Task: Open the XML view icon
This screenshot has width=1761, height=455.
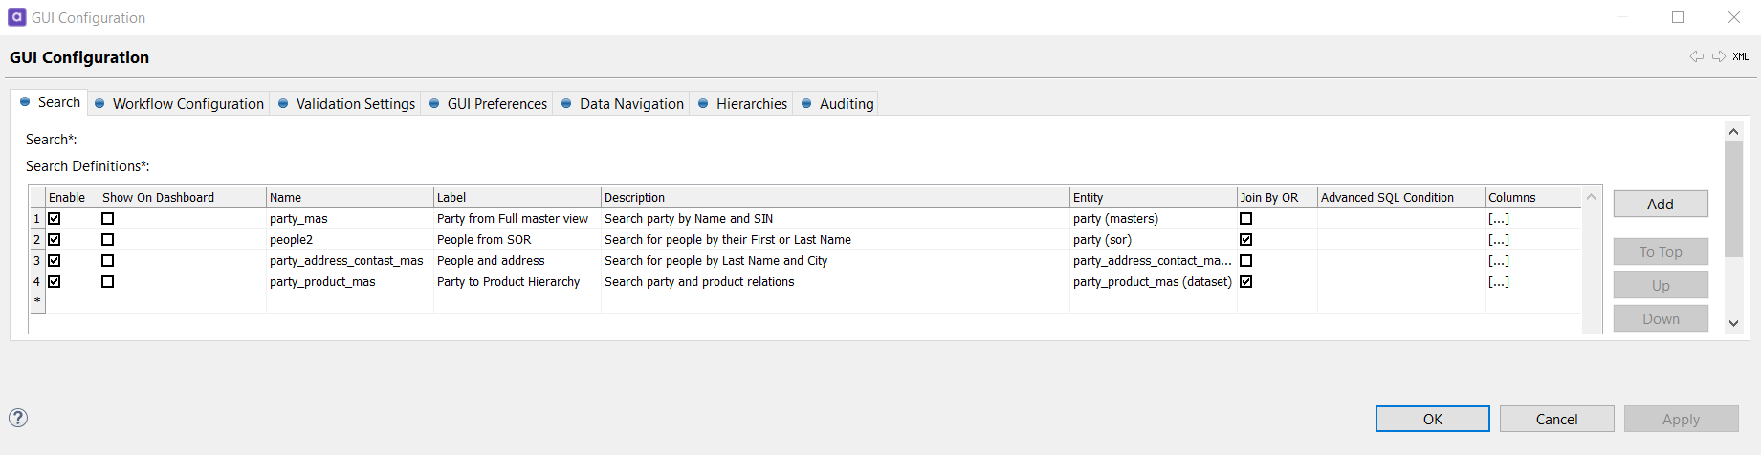Action: point(1741,56)
